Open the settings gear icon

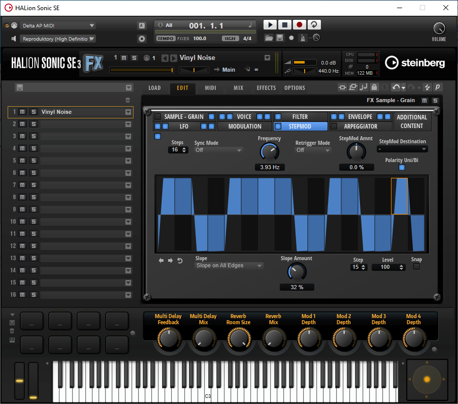point(142,39)
